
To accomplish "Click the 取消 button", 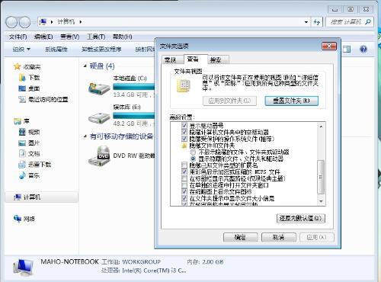I will click(279, 237).
